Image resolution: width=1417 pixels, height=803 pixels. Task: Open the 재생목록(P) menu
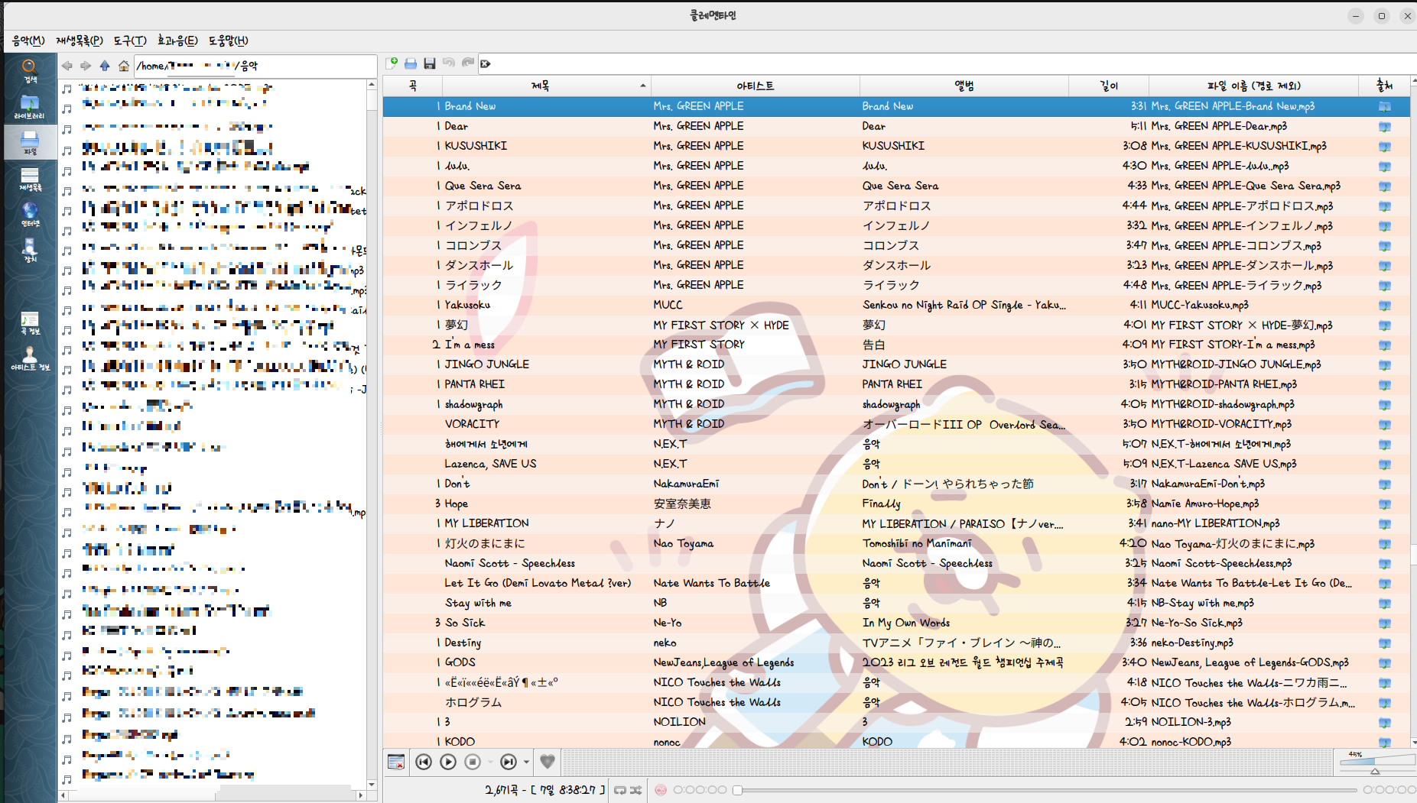(79, 40)
